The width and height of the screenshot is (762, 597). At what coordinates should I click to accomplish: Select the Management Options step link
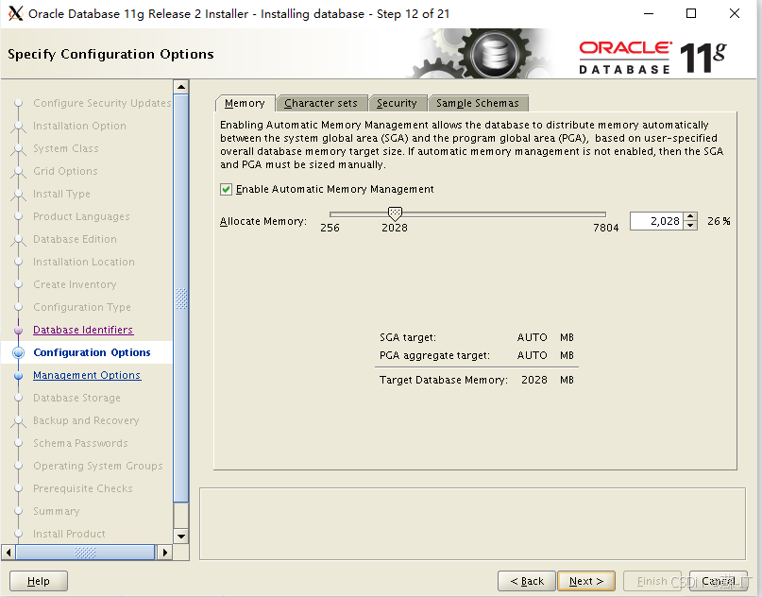click(87, 375)
